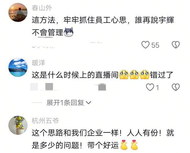Image resolution: width=190 pixels, height=153 pixels.
Task: Expand the 展开1条回复 reply thread
Action: [69, 103]
